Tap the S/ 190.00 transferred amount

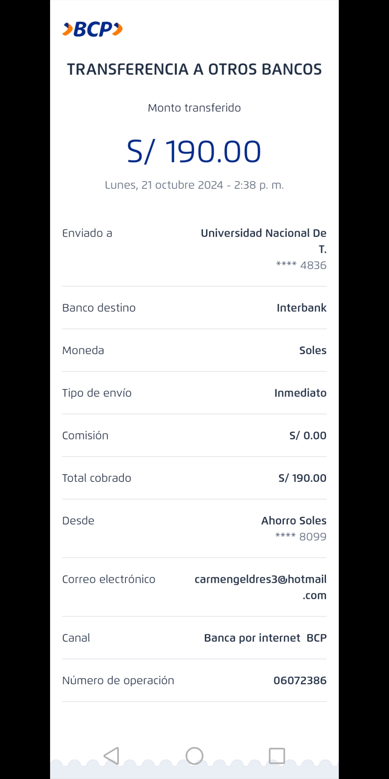(x=194, y=151)
